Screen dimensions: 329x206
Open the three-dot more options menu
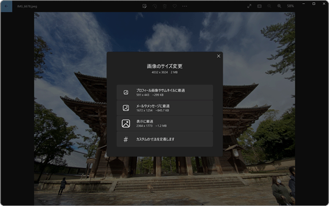pyautogui.click(x=185, y=6)
